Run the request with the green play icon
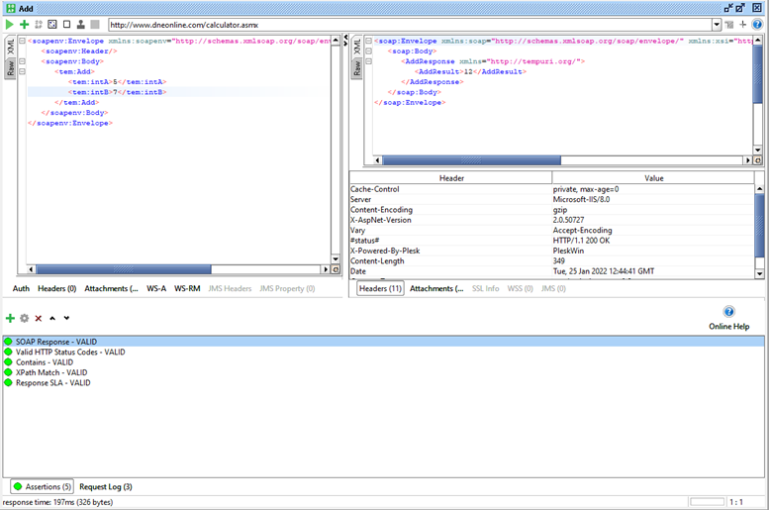This screenshot has width=770, height=510. 9,24
